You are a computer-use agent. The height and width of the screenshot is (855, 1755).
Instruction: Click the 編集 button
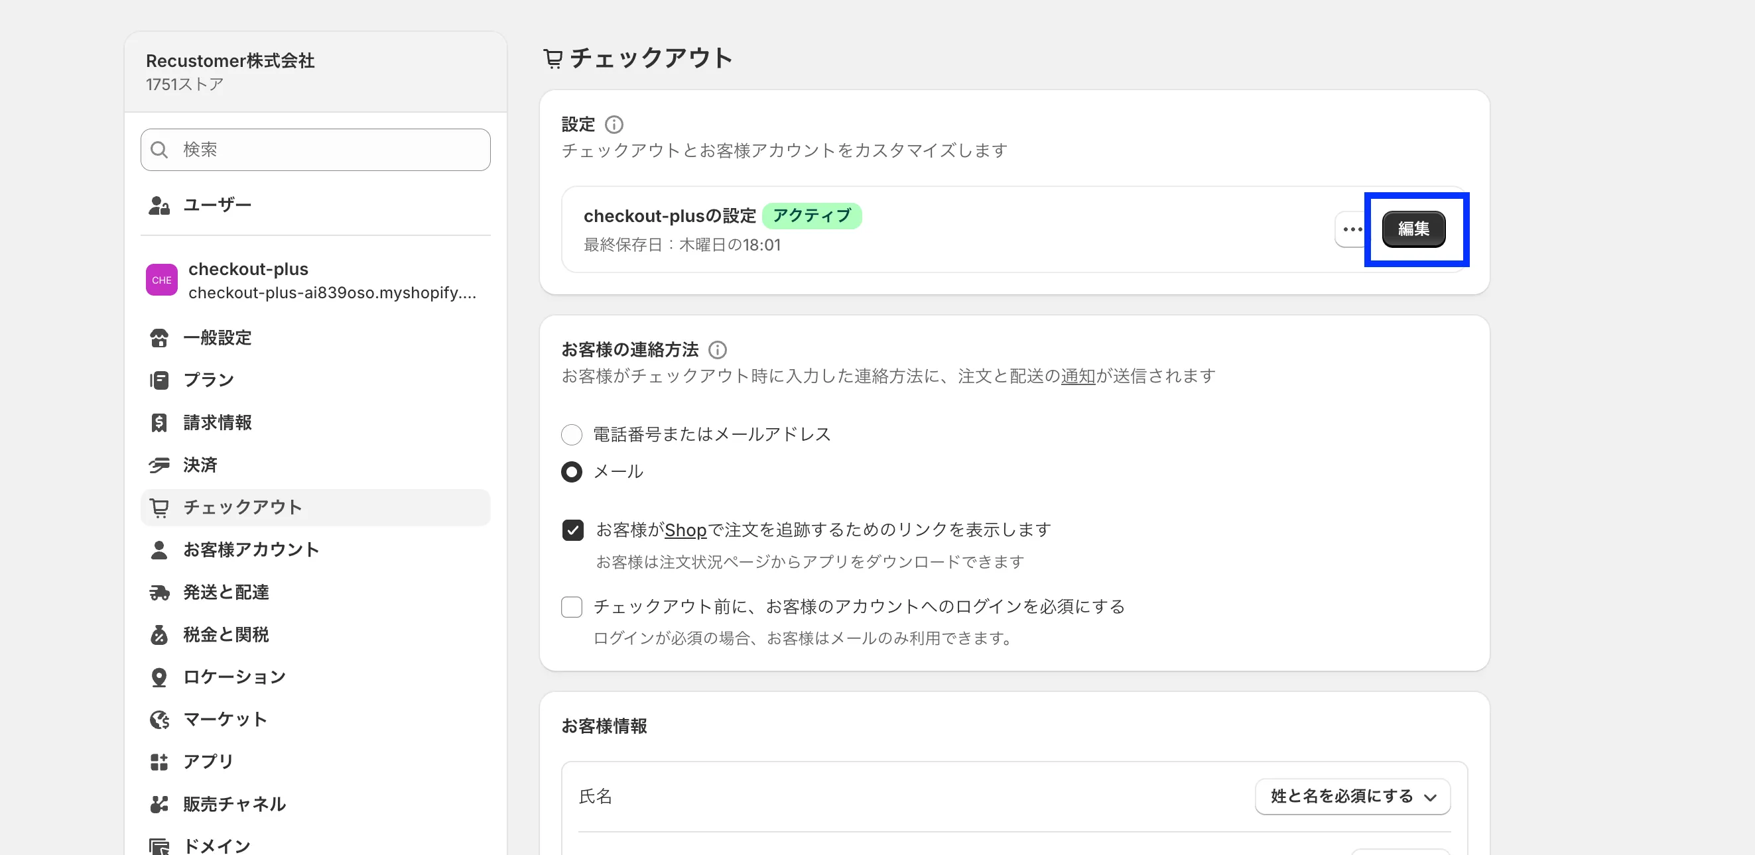click(x=1413, y=229)
